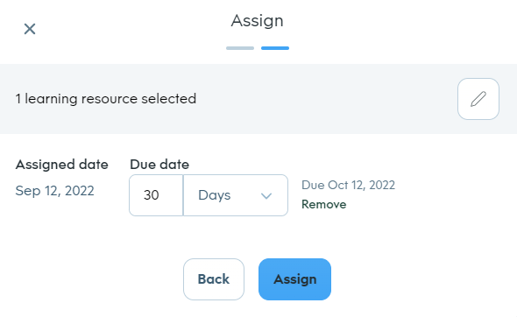
Task: Open the Days unit dropdown
Action: coord(236,195)
